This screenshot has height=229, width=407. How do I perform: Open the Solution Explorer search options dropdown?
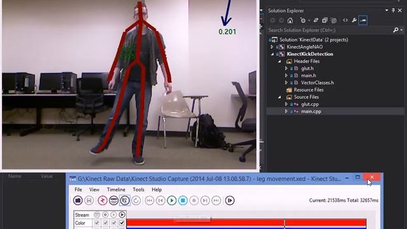pyautogui.click(x=401, y=30)
